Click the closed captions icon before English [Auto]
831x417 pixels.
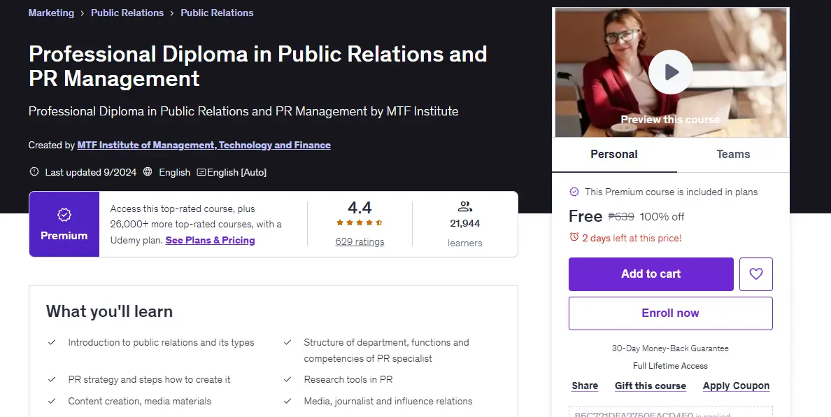pos(201,172)
